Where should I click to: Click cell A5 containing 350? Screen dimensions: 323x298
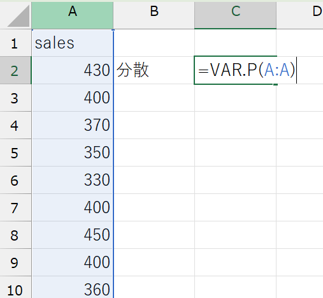(x=72, y=153)
